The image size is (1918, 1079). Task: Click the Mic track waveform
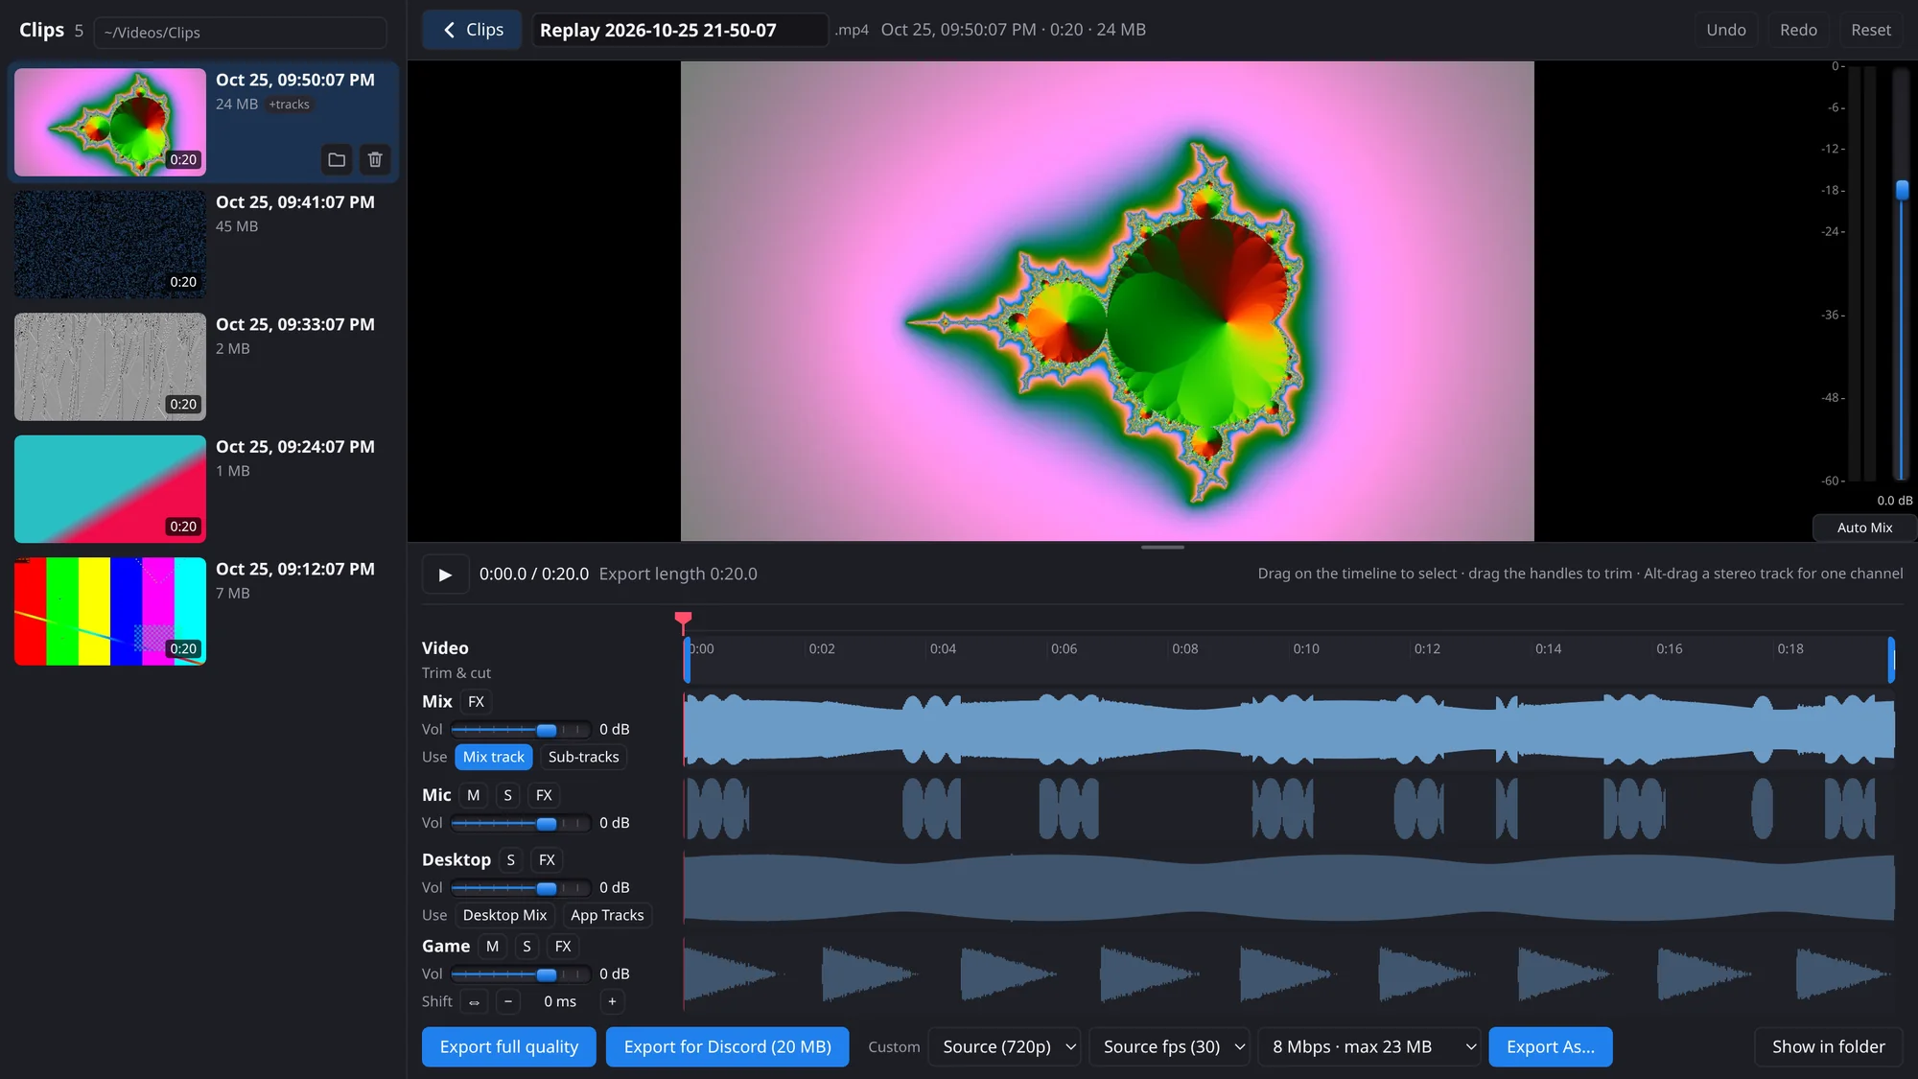pos(1289,809)
